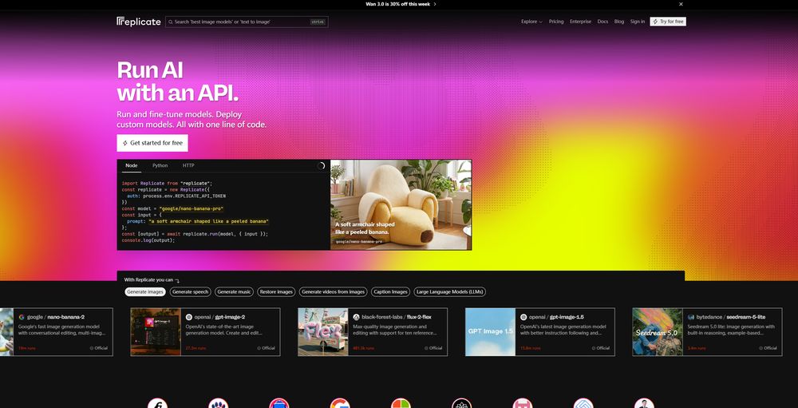Click the ctrl+k shortcut badge in search

pos(317,22)
